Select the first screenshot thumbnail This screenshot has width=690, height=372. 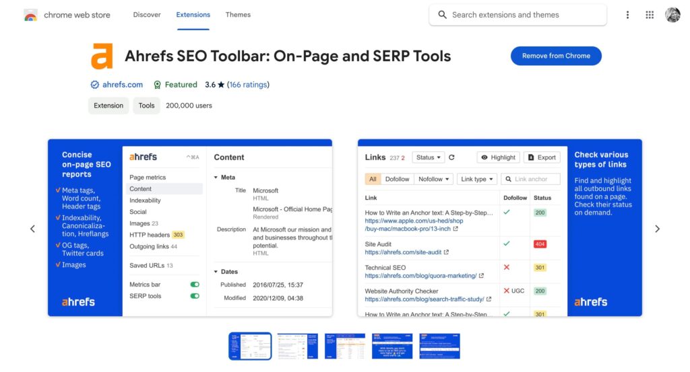point(250,346)
